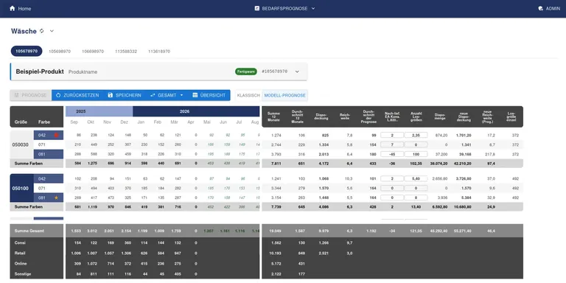Image resolution: width=566 pixels, height=283 pixels.
Task: Click the Reichweite column header
Action: click(345, 116)
